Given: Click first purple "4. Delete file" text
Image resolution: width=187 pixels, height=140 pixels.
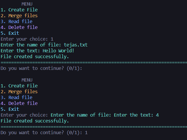Looking at the screenshot, I should [19, 27].
